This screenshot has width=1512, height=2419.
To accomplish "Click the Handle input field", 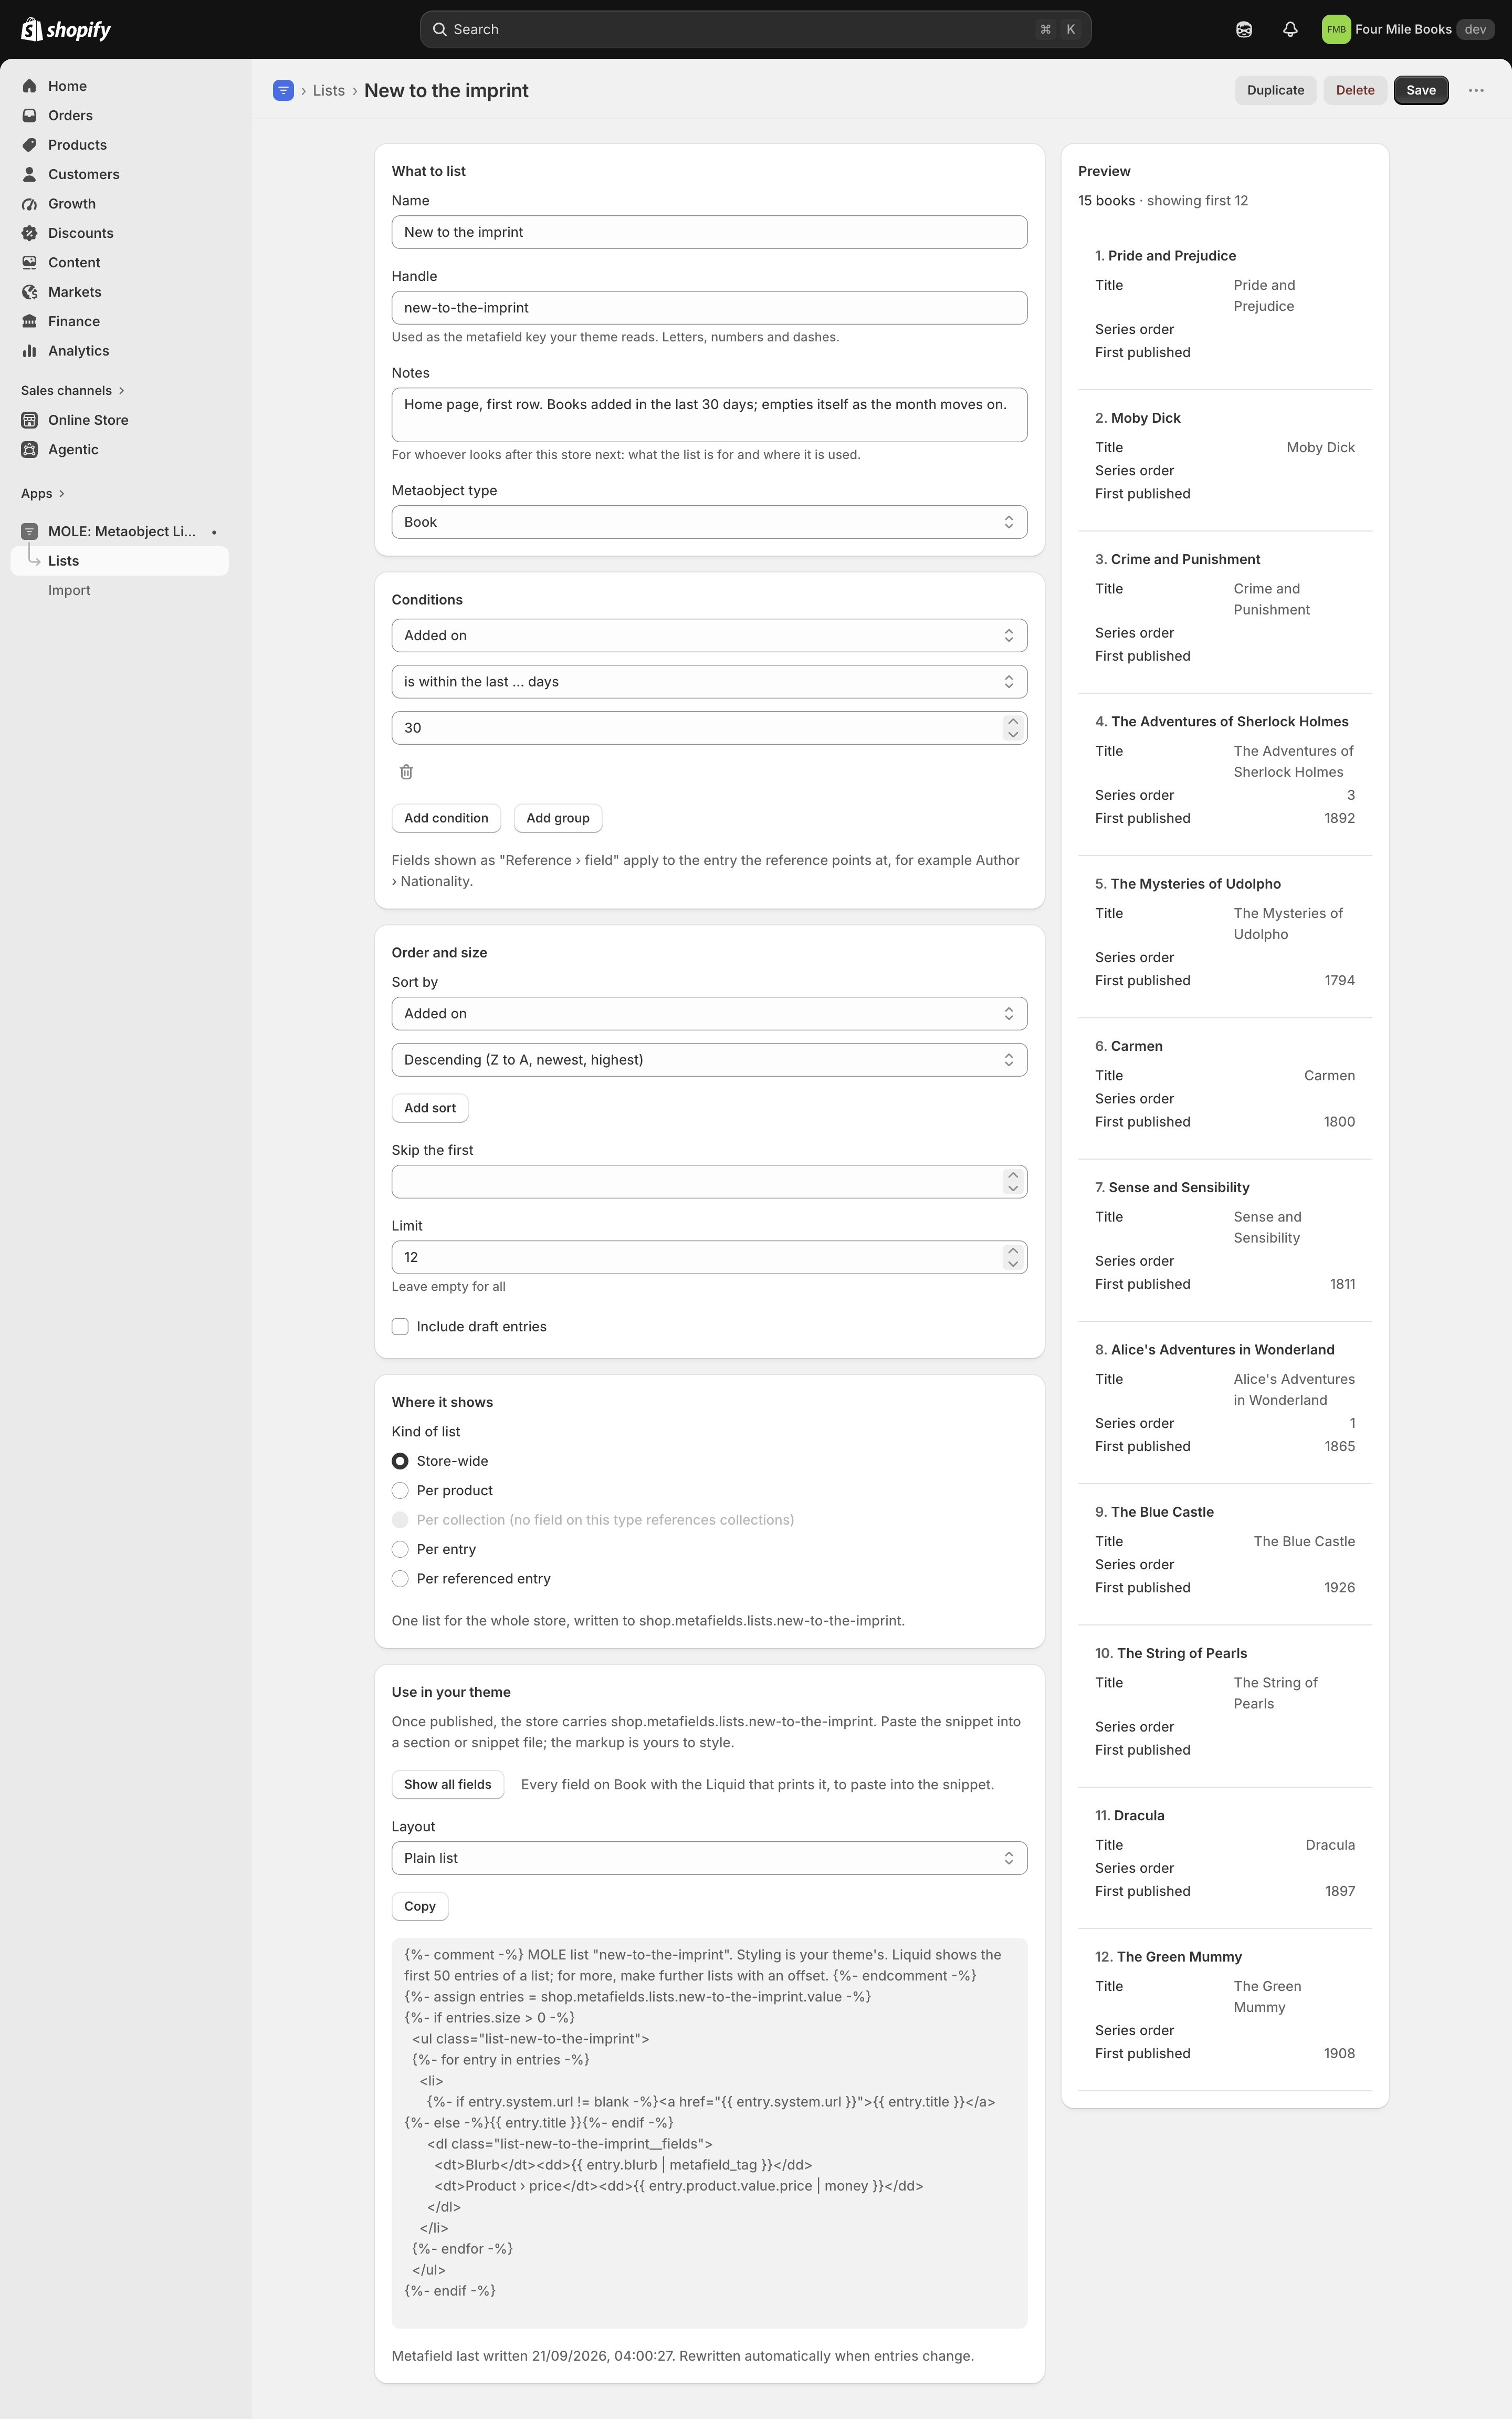I will click(x=709, y=308).
